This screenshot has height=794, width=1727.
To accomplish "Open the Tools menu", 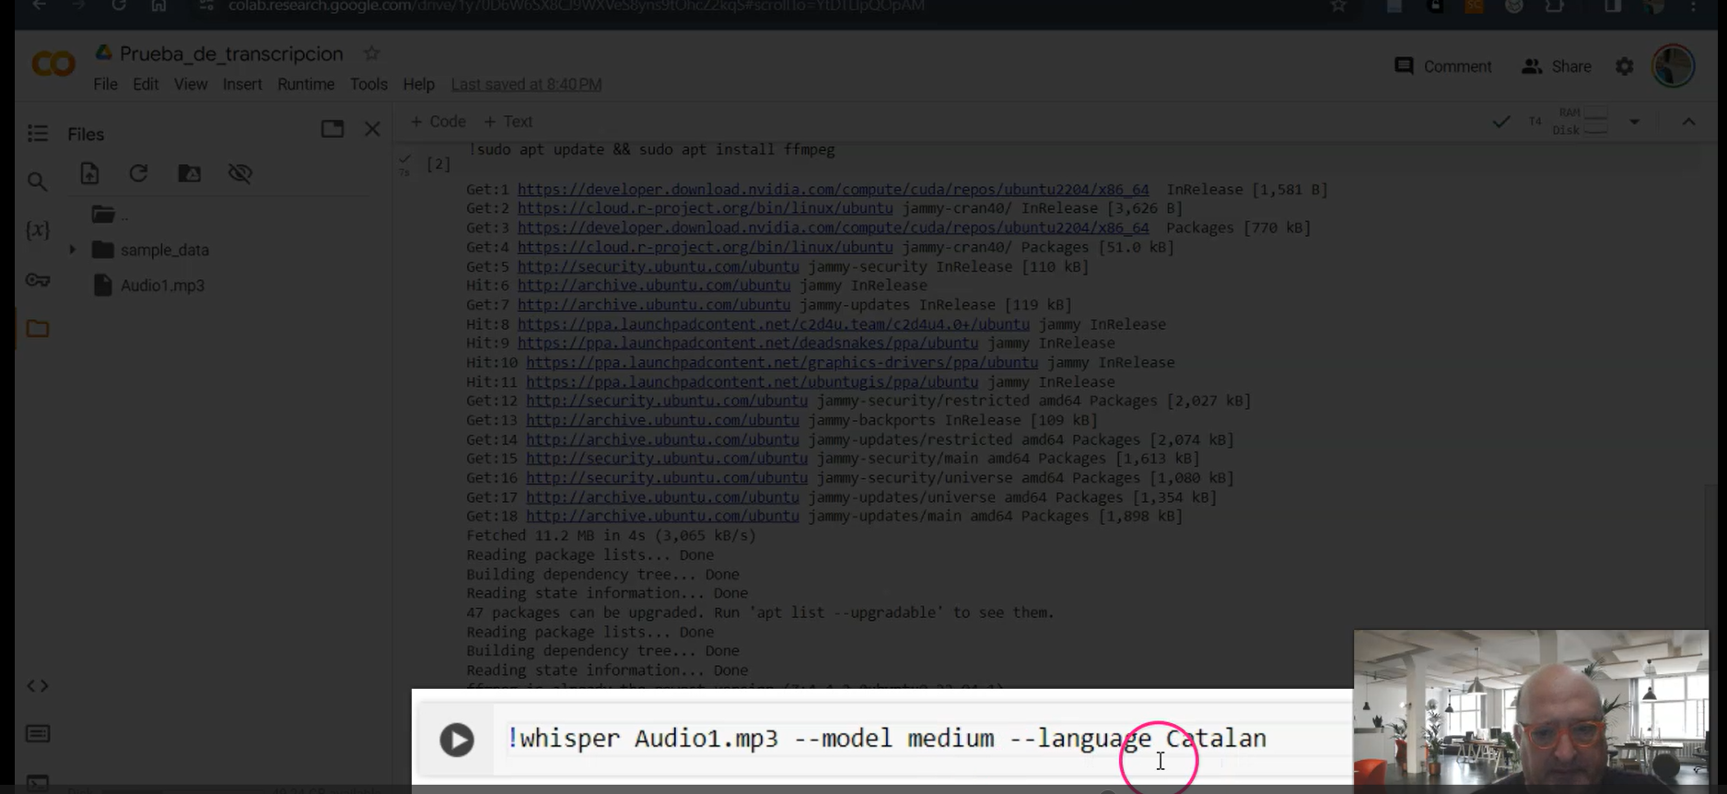I will point(368,84).
